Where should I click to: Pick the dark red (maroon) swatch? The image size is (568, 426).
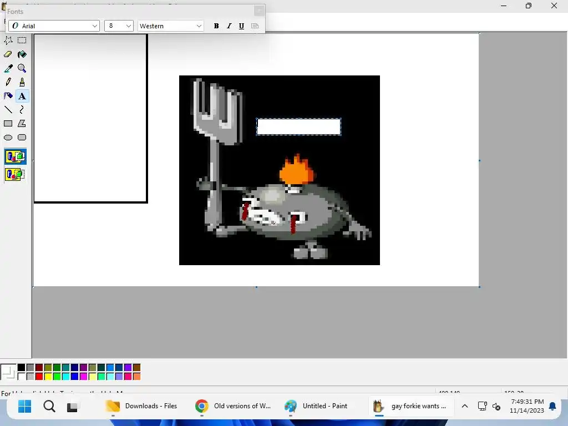click(x=39, y=368)
